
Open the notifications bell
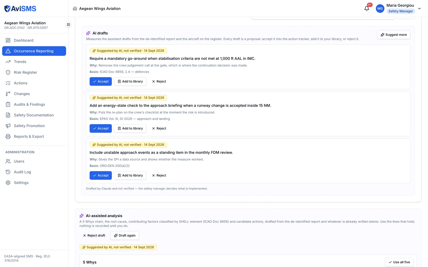367,9
